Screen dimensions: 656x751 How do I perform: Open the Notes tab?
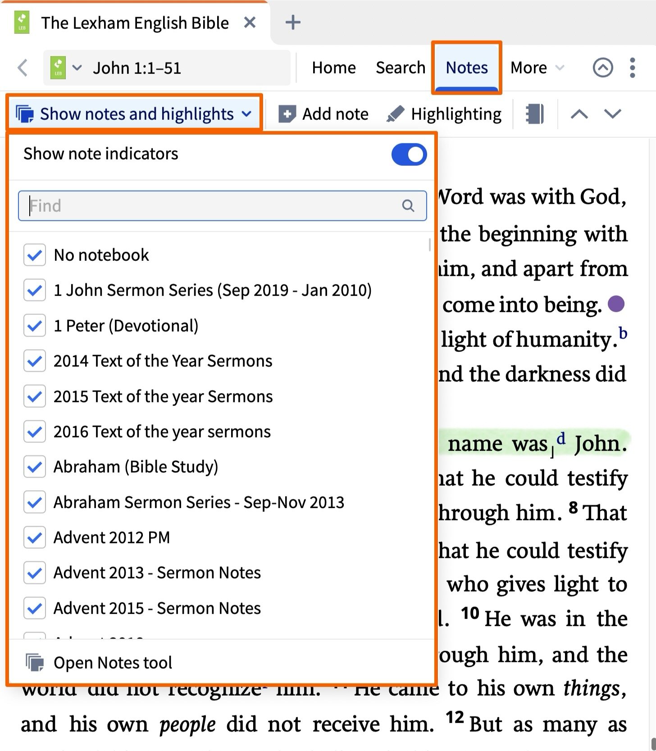(466, 68)
